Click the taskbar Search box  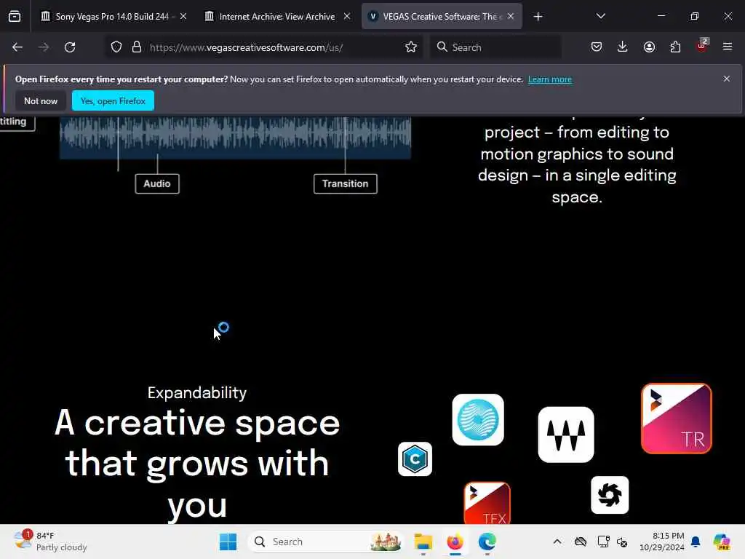tap(325, 542)
